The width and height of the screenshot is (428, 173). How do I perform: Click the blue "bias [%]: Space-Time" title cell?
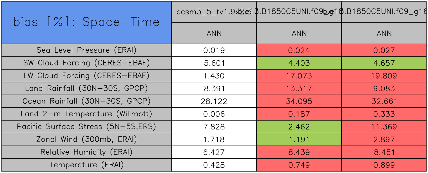(86, 23)
